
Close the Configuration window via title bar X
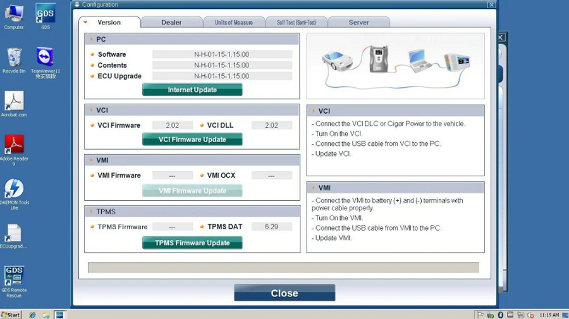[x=491, y=4]
